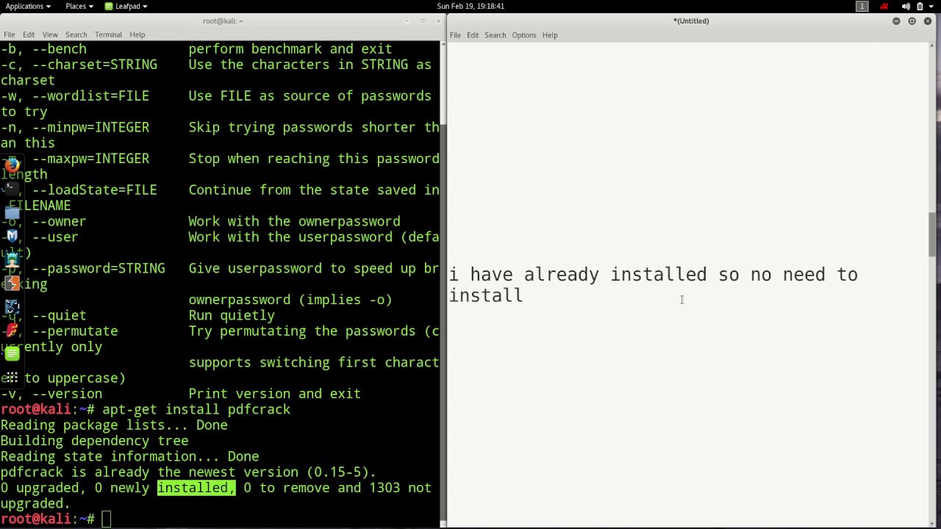Open Leafpad File menu
The height and width of the screenshot is (529, 941).
(x=455, y=35)
